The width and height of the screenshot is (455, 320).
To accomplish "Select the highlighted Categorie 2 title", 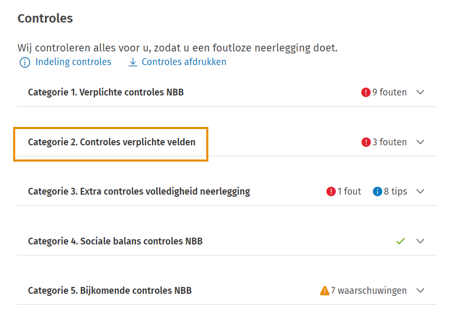I will 111,142.
